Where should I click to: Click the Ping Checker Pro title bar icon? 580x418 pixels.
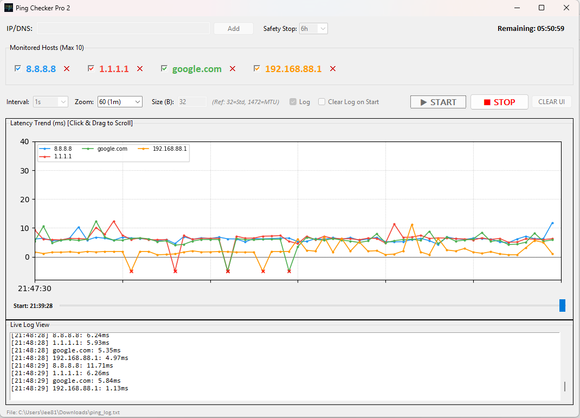pyautogui.click(x=8, y=8)
